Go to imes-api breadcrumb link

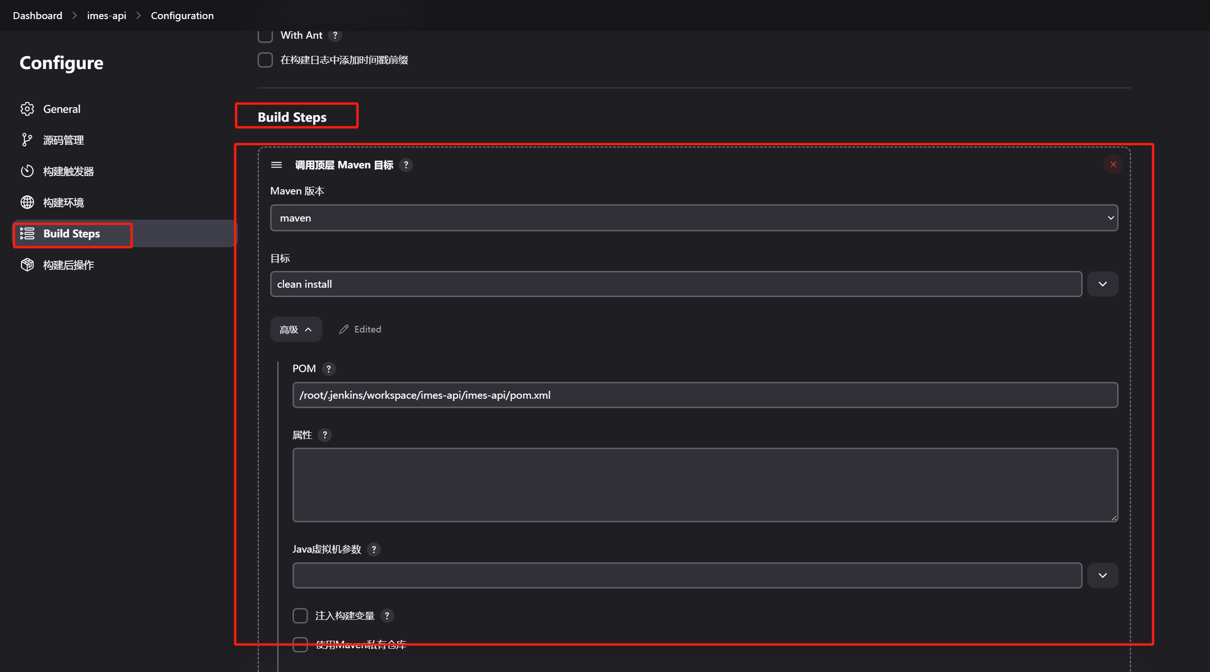click(106, 15)
